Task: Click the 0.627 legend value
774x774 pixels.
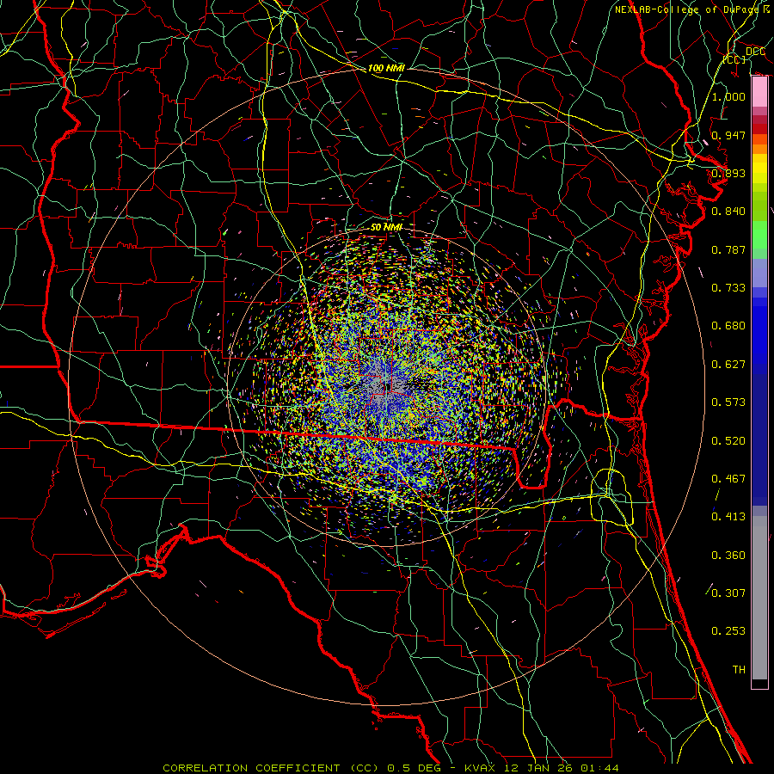Action: tap(728, 365)
